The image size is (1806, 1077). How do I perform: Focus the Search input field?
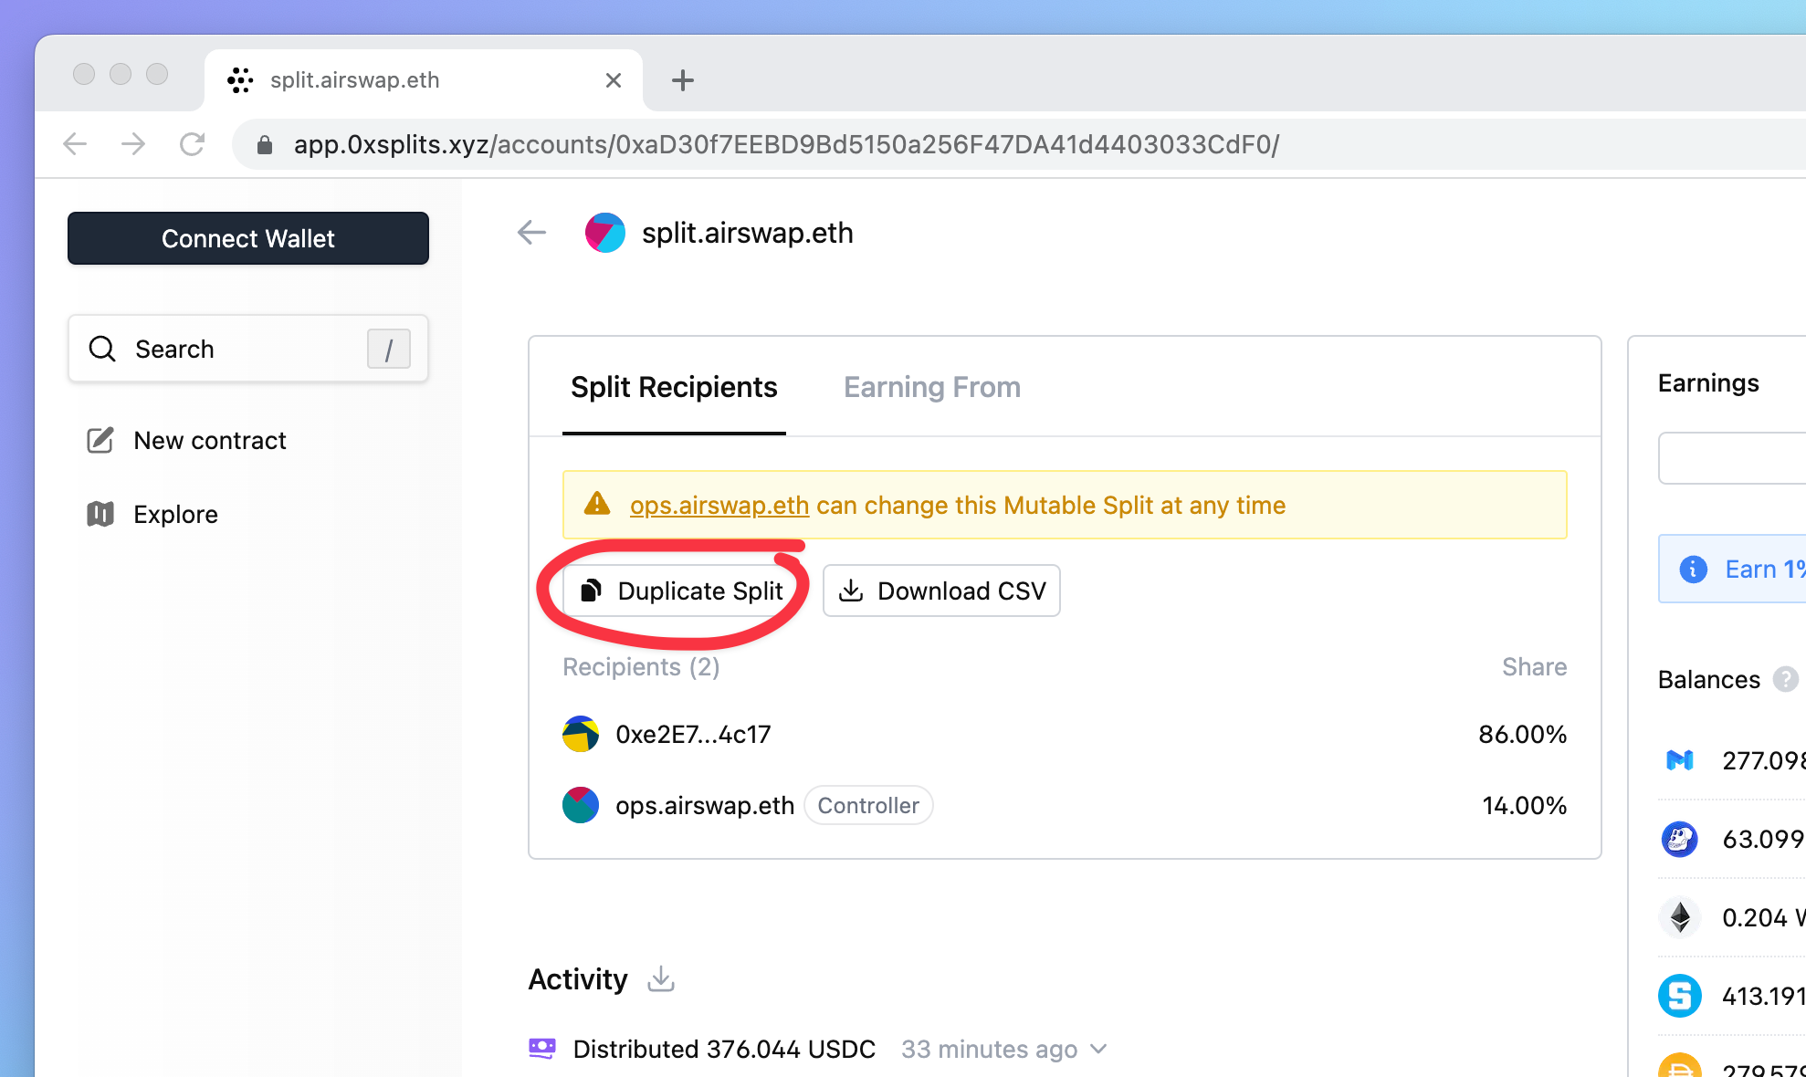click(x=237, y=349)
